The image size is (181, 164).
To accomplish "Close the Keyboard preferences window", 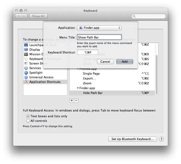I will coord(16,11).
